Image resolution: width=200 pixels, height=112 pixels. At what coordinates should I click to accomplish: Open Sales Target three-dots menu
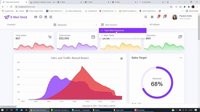181,58
